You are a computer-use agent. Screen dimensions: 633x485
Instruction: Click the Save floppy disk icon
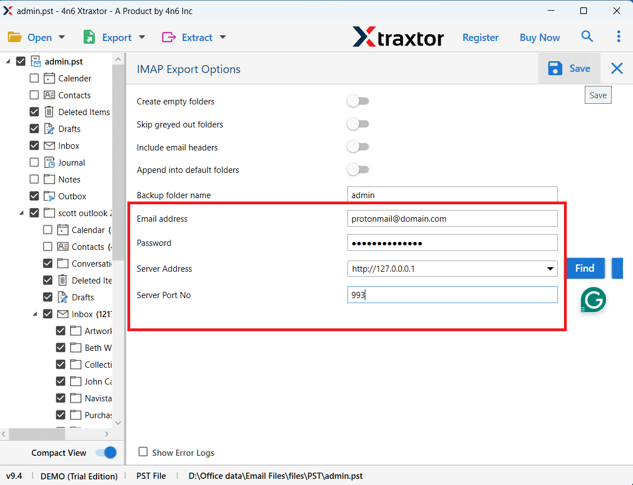tap(555, 68)
